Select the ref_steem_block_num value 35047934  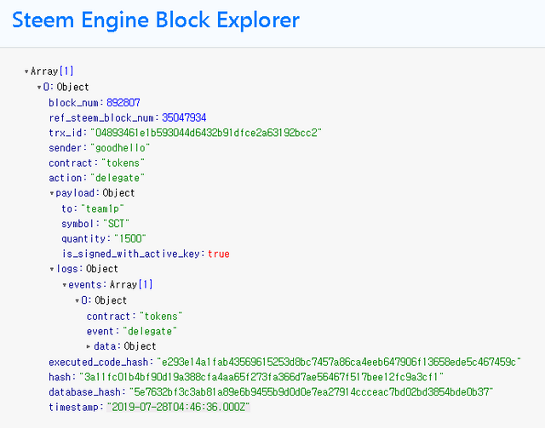[x=184, y=117]
